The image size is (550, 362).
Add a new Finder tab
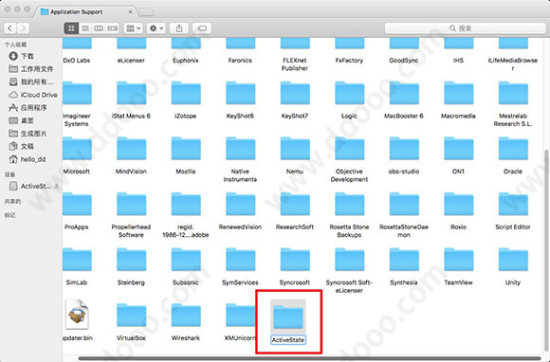(146, 12)
